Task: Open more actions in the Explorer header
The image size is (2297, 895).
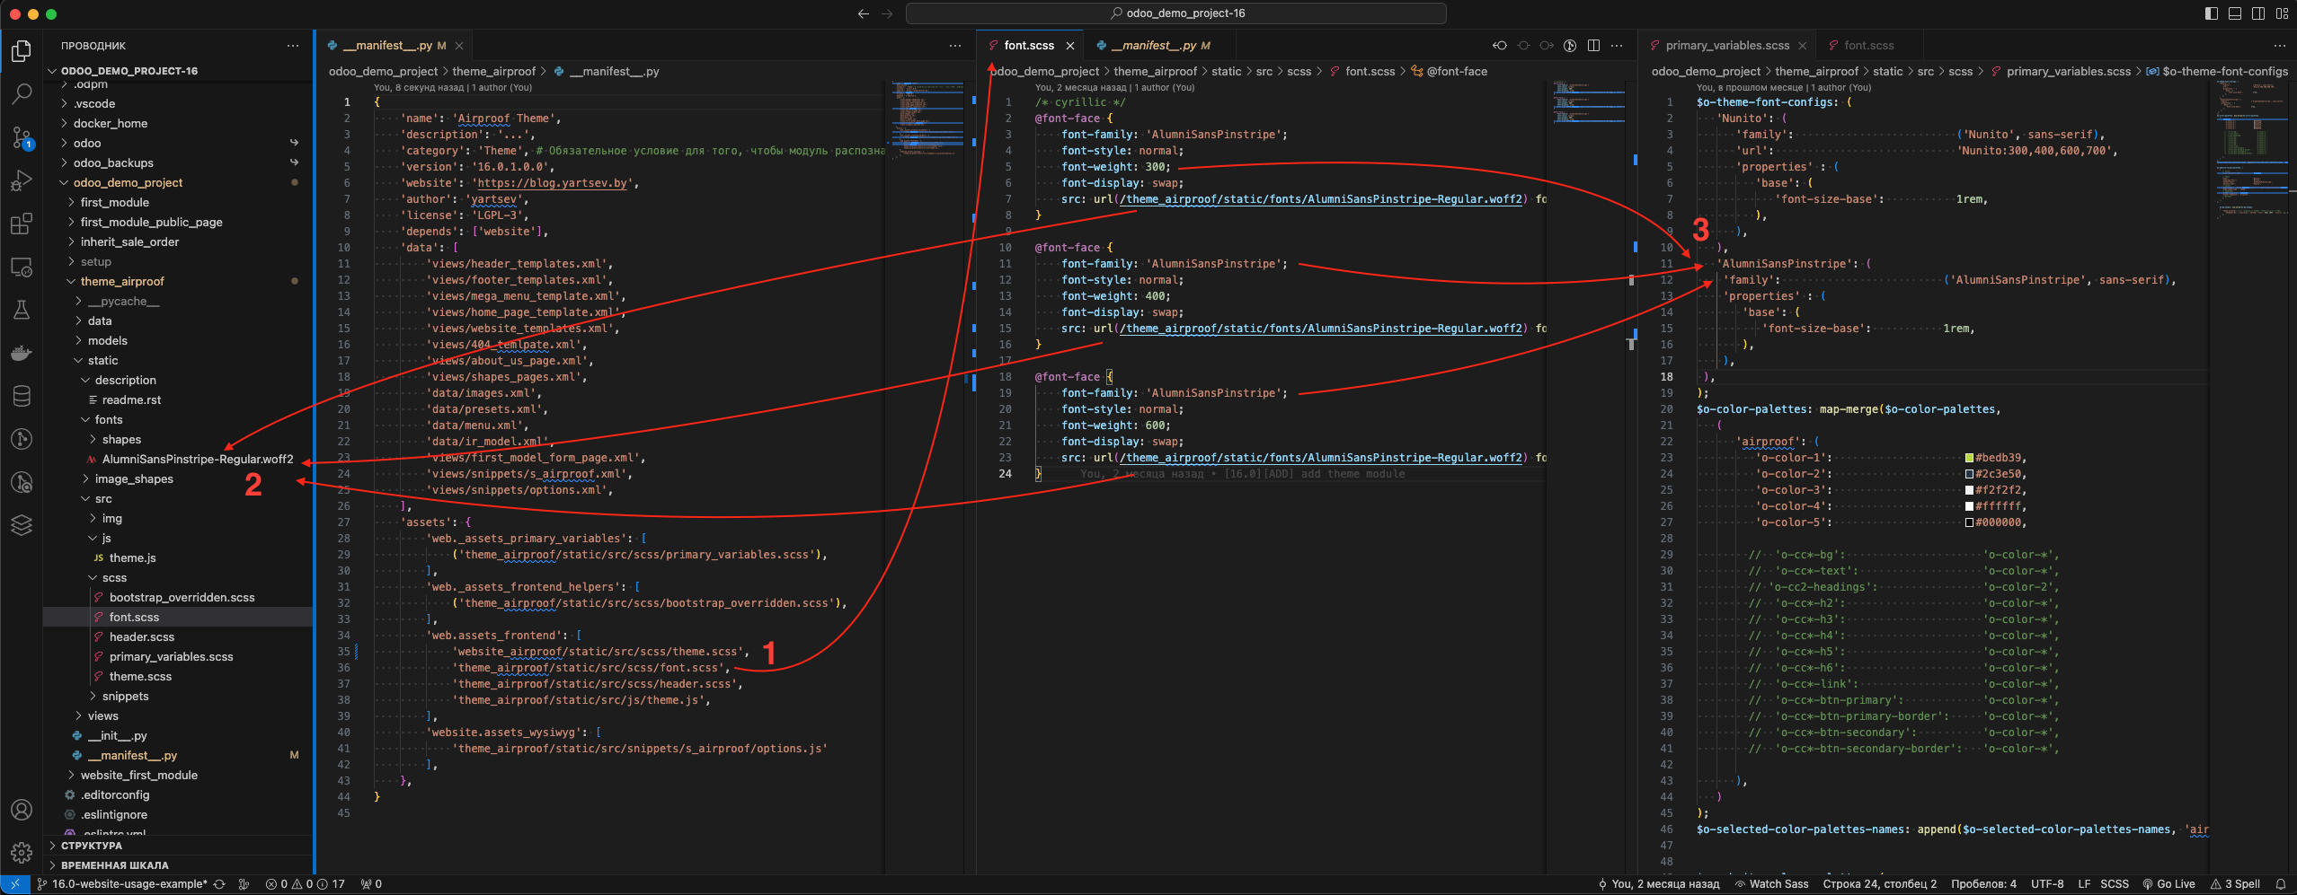Action: coord(293,46)
